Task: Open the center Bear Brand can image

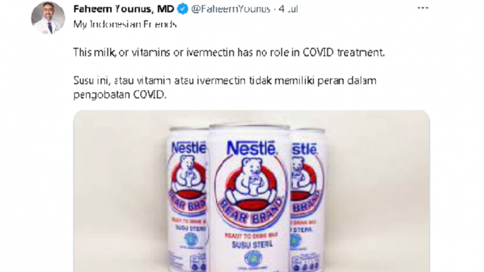Action: (251, 198)
